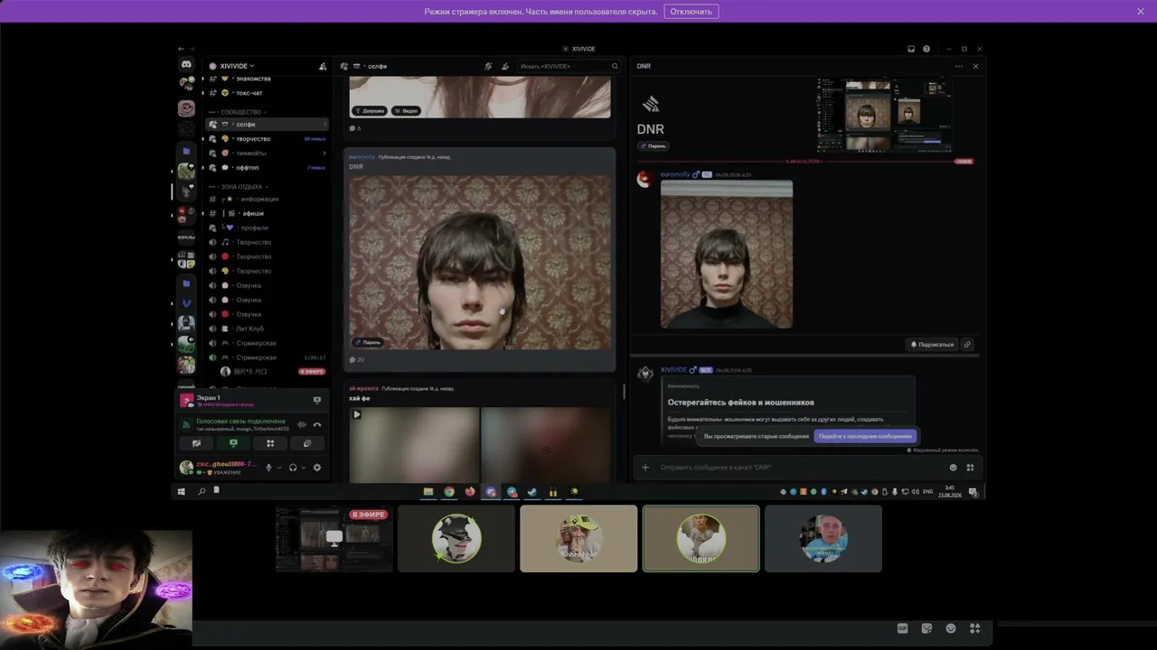Focus the DNR channel message input field
This screenshot has width=1157, height=650.
[x=800, y=468]
